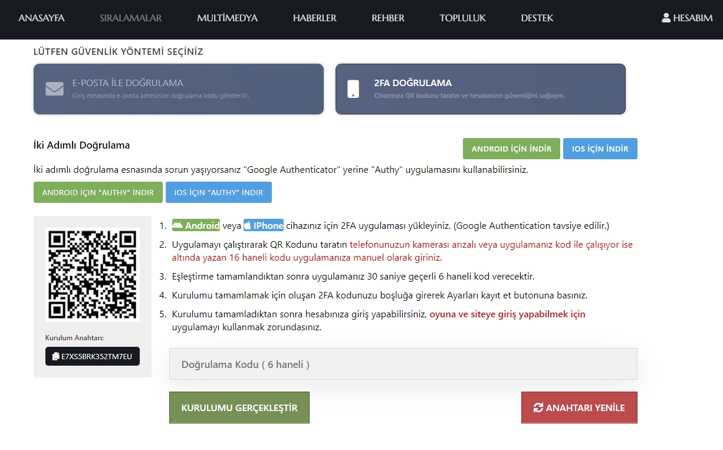Select E-POSTA İLE DOĞRULAMA method

tap(179, 89)
